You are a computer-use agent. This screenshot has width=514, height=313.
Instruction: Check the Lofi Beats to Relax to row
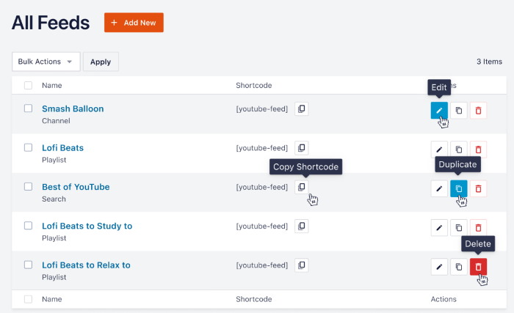point(28,265)
